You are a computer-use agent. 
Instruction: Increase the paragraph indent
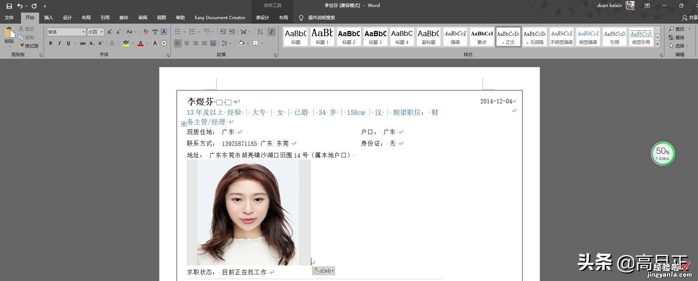232,32
